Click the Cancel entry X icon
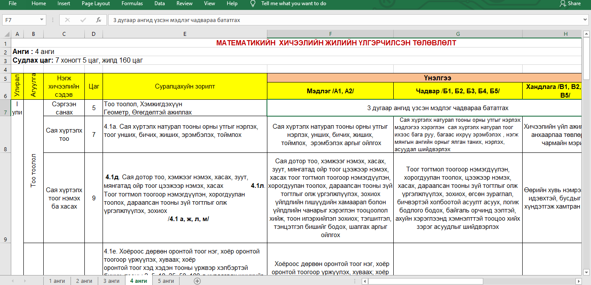 (67, 20)
